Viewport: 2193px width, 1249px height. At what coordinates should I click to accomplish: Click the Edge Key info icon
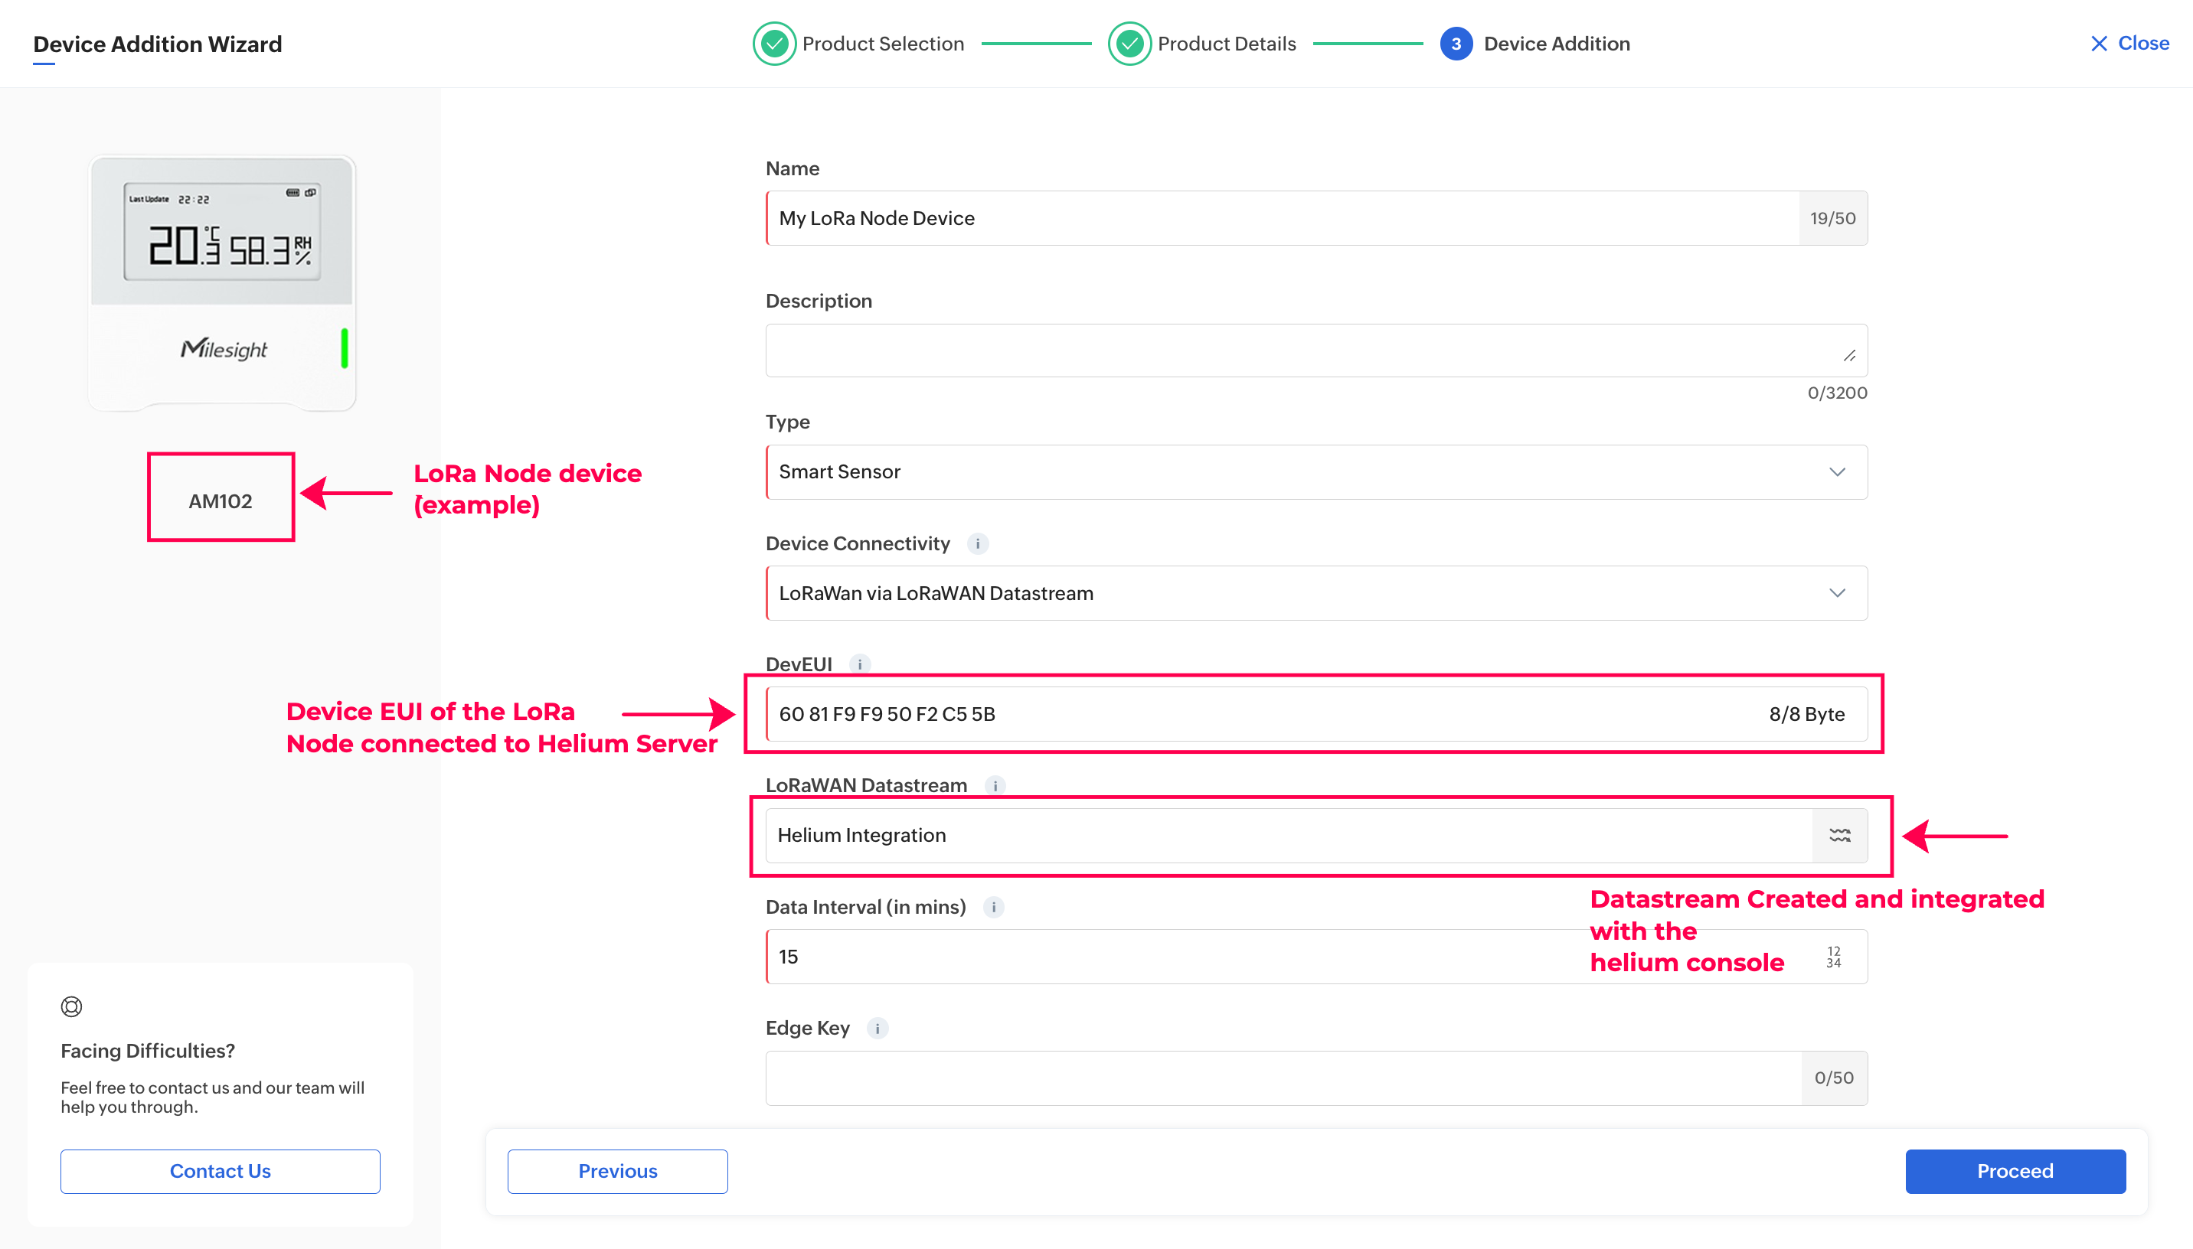click(x=877, y=1028)
